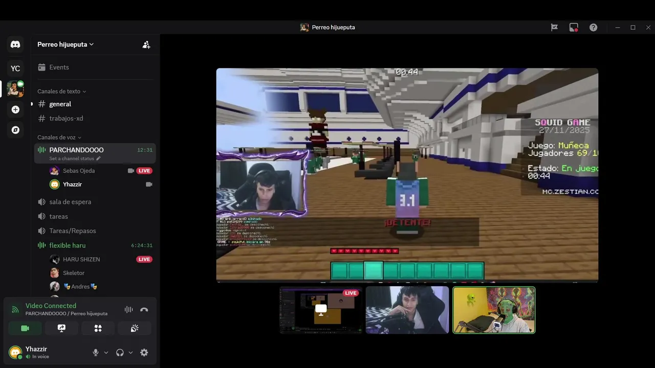Select the LIVE stream preview thumbnail
Viewport: 655px width, 368px height.
coord(321,310)
